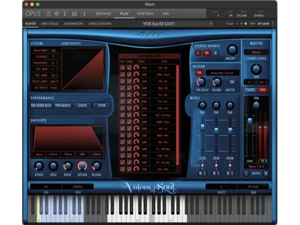Click the level knob for C0 - Ah
Viewport: 300px width, 225px height.
point(136,67)
